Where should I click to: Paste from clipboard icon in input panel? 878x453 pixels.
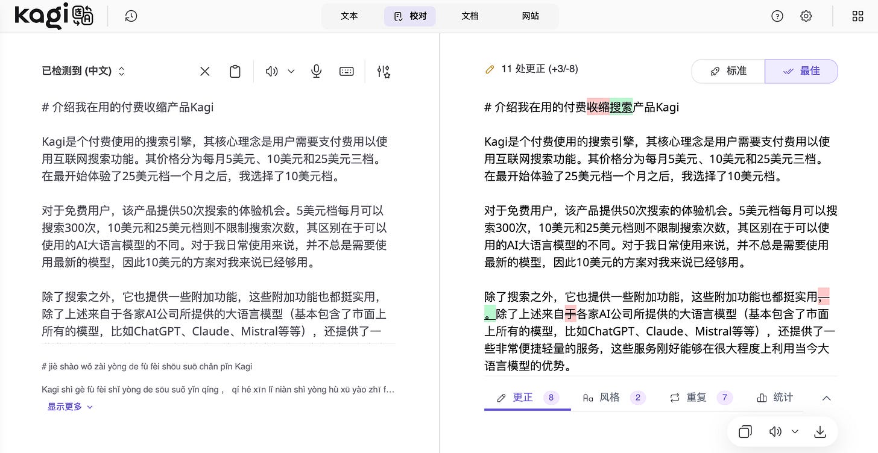click(235, 71)
